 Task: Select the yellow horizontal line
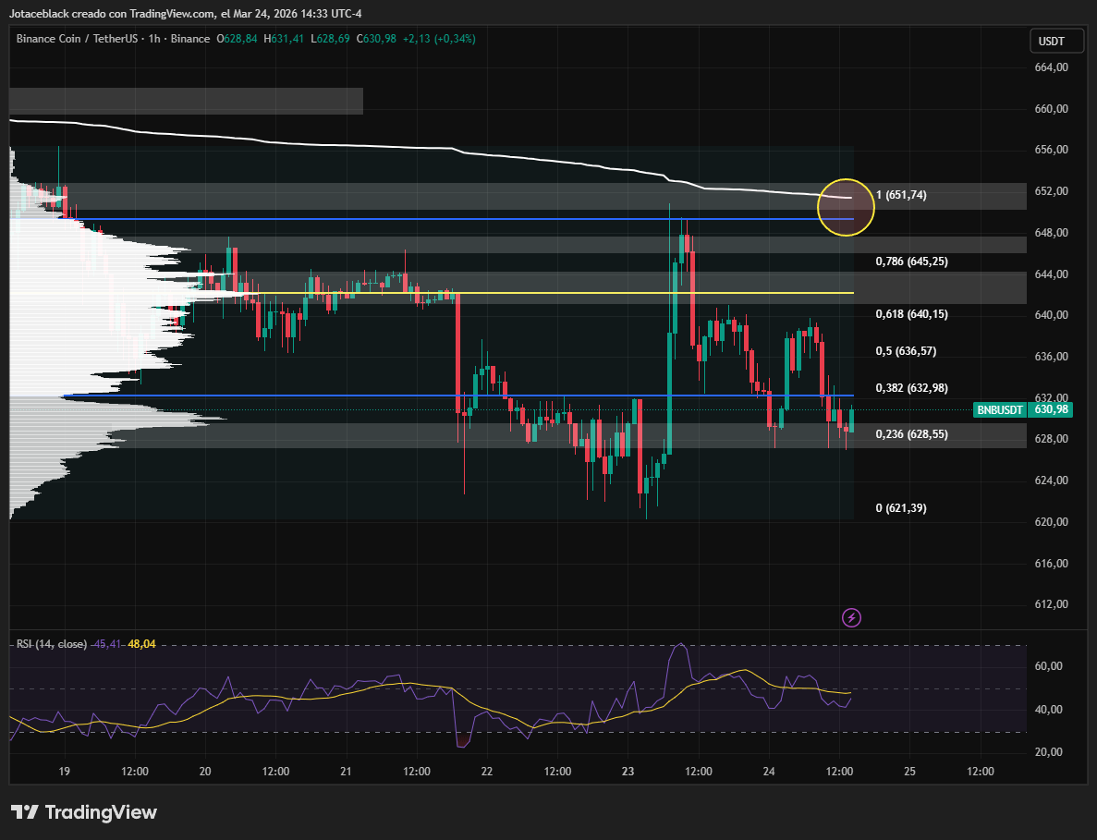(x=555, y=293)
